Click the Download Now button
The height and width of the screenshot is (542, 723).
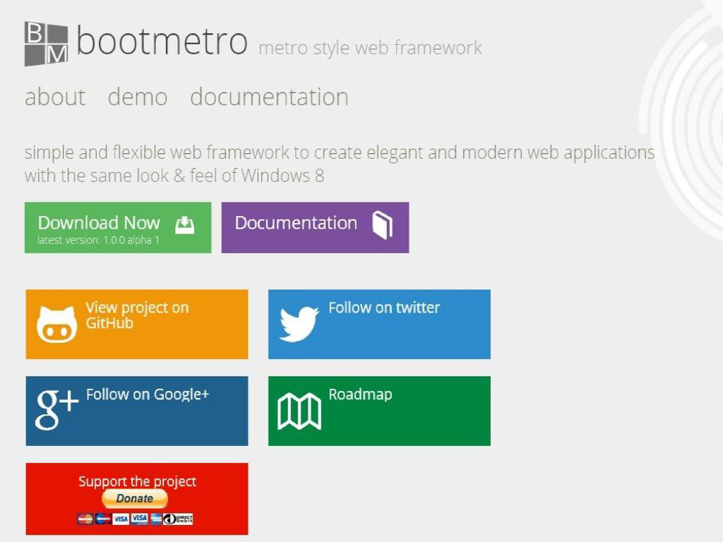(118, 228)
